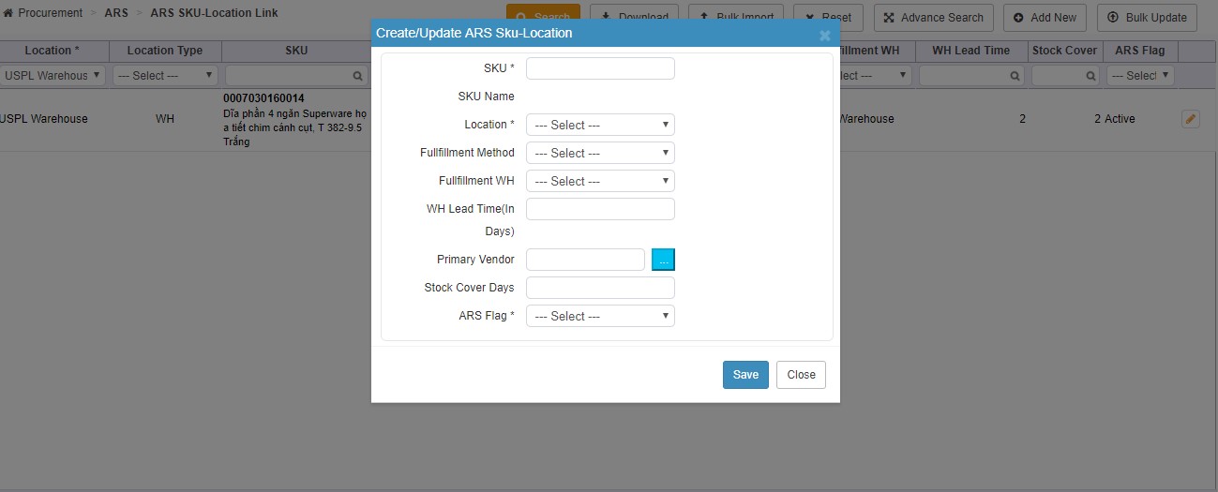The width and height of the screenshot is (1218, 492).
Task: Sort by the ARS Flag column header
Action: pyautogui.click(x=1140, y=51)
